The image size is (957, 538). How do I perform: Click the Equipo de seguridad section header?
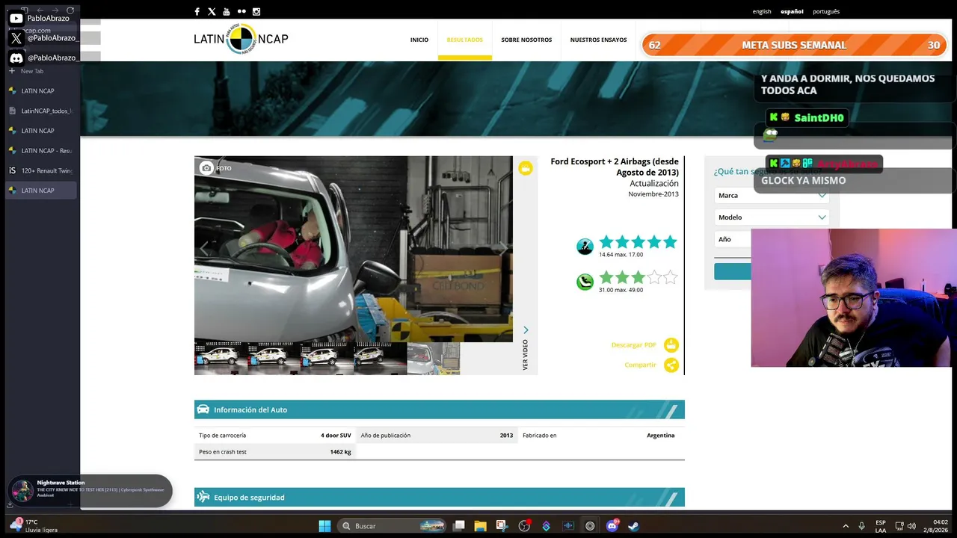tap(440, 498)
